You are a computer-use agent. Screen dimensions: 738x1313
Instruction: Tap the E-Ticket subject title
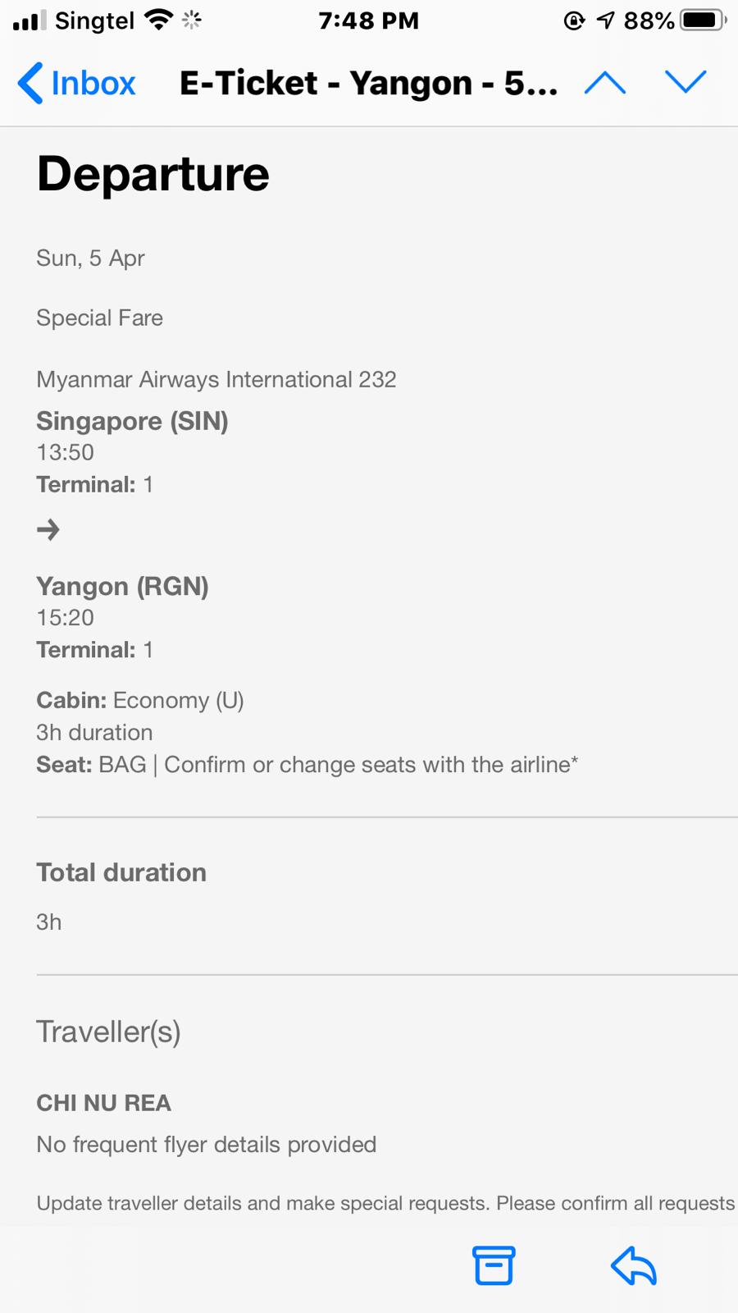click(368, 84)
